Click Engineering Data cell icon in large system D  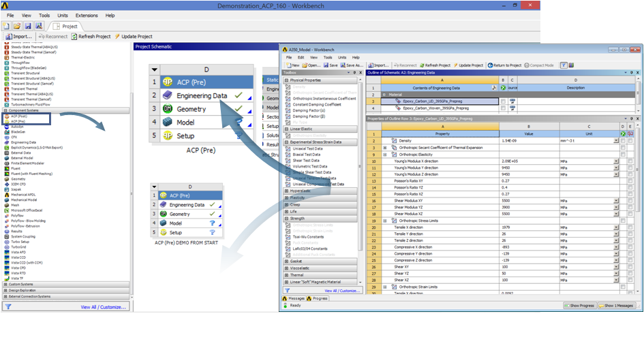pos(168,95)
